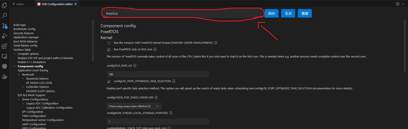The width and height of the screenshot is (408, 129).
Task: Open the ESP-IDF Explorer (Espressif) view
Action: click(x=5, y=66)
